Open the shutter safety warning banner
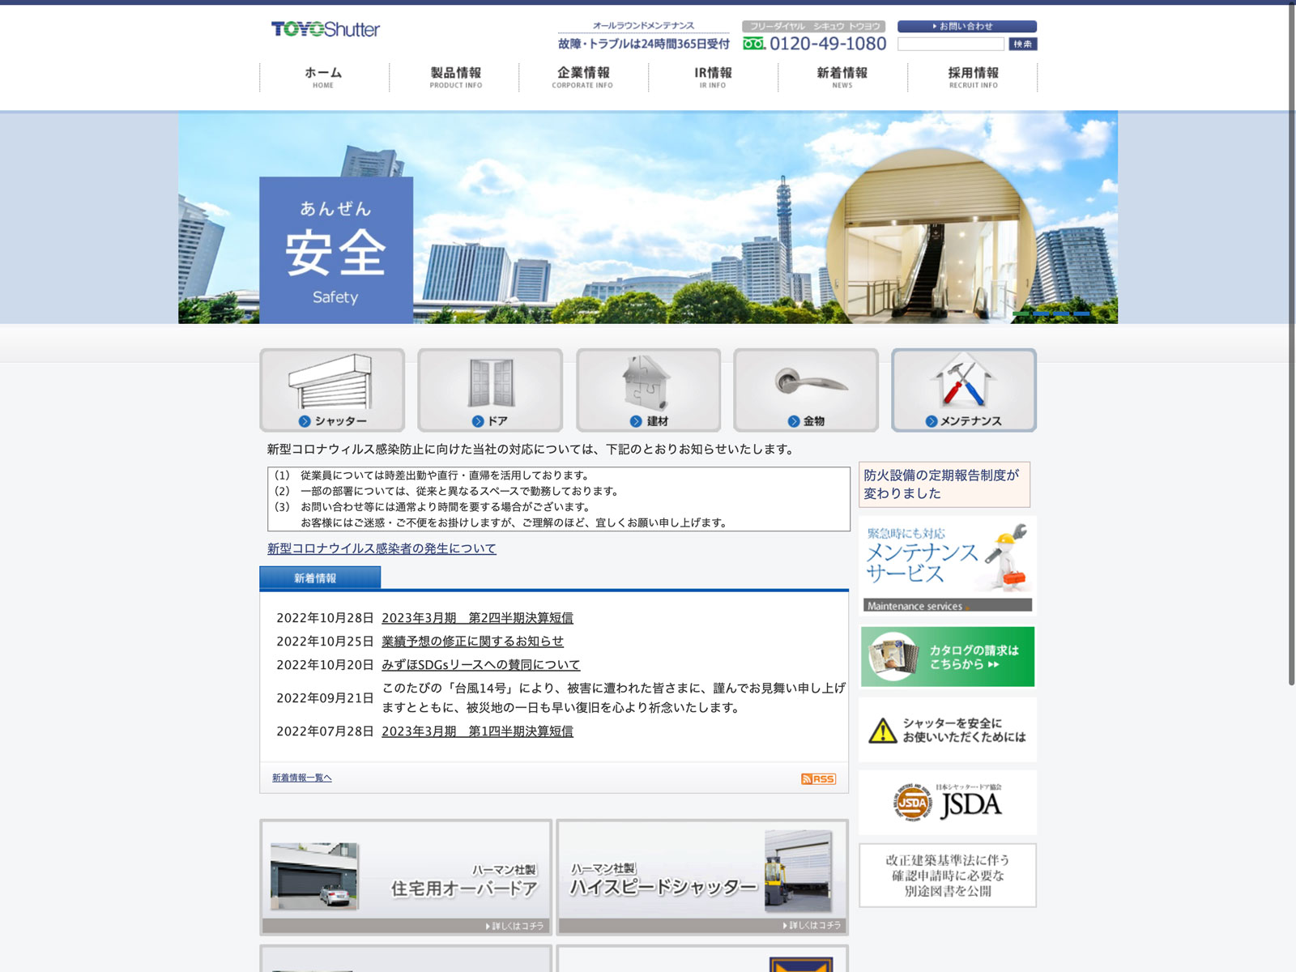Viewport: 1296px width, 972px height. [x=947, y=730]
